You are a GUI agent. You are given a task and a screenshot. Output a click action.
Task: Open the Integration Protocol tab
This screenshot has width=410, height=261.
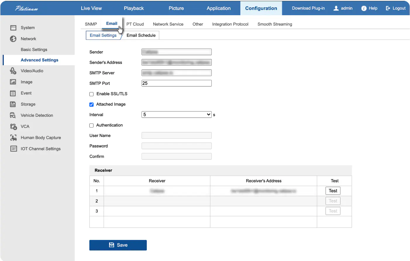230,24
